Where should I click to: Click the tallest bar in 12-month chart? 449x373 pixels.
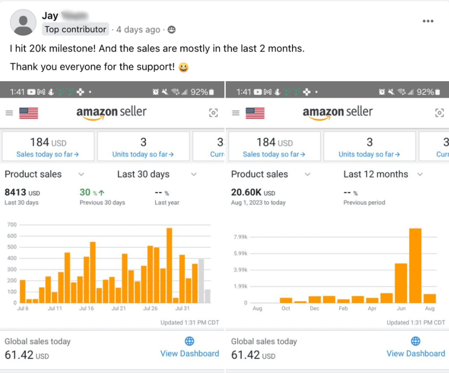tap(415, 265)
